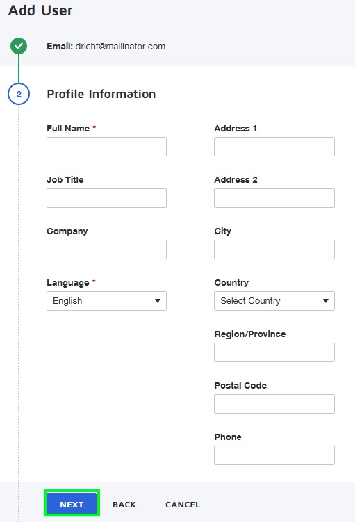Expand the Select Country dropdown
The image size is (355, 522).
274,301
